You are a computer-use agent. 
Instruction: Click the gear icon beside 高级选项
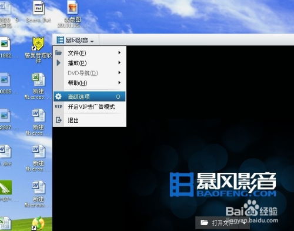pyautogui.click(x=58, y=96)
